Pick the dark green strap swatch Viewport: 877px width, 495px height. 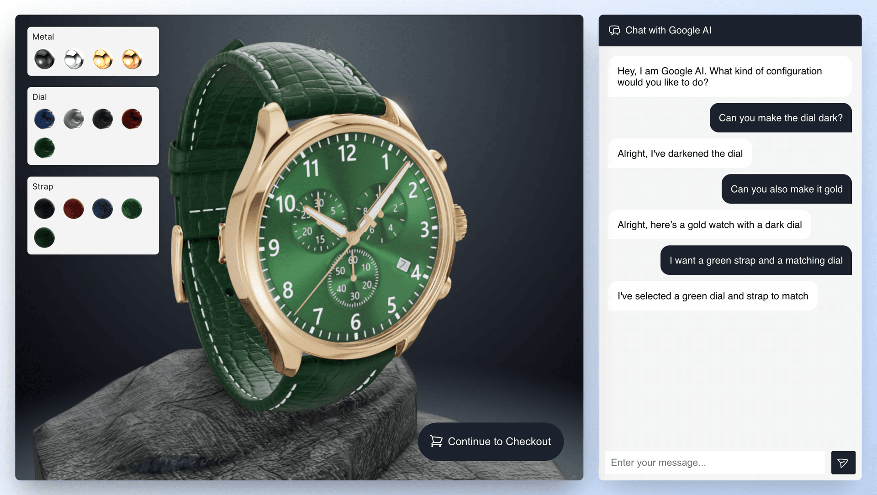[x=44, y=237]
